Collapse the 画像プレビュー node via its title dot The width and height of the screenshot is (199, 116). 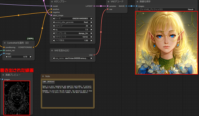point(3,75)
